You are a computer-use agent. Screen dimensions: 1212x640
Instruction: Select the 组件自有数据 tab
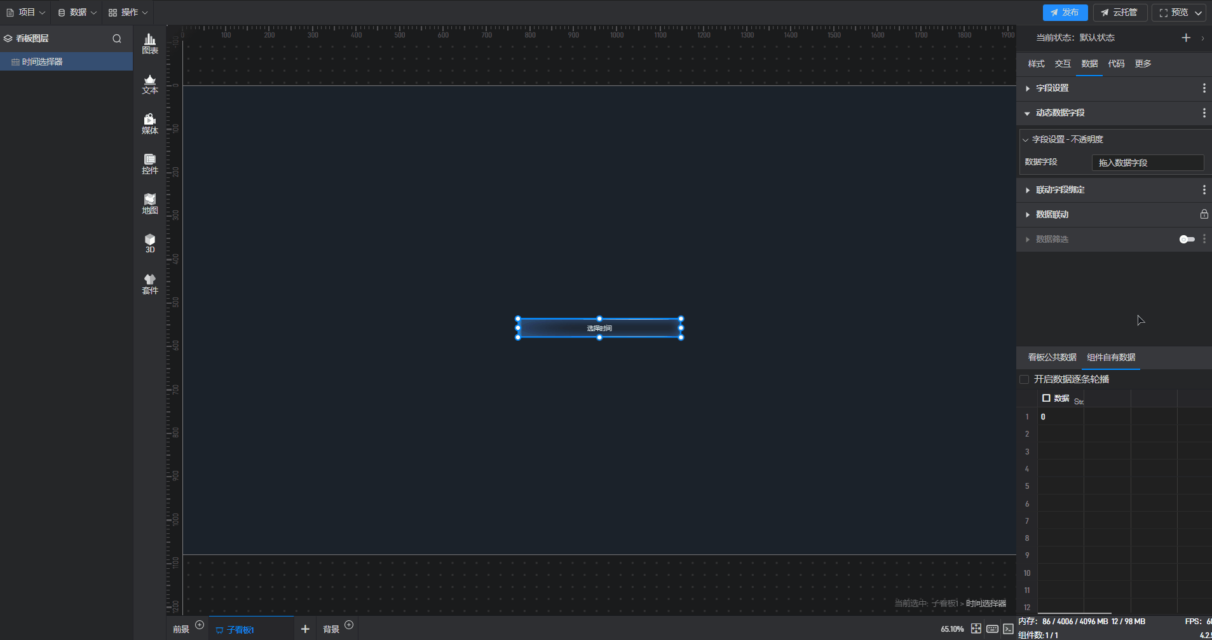tap(1111, 357)
